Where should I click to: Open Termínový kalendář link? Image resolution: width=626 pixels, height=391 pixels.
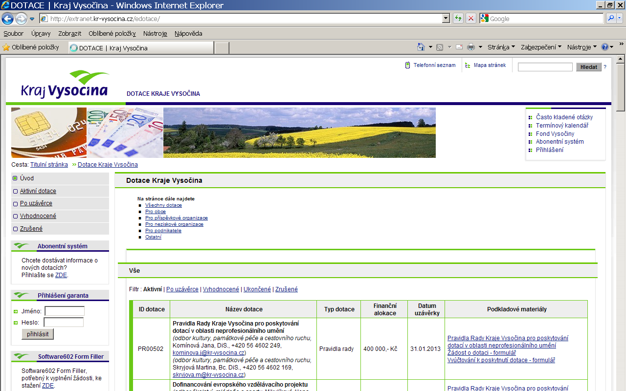(x=562, y=126)
